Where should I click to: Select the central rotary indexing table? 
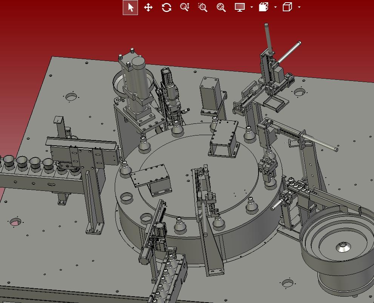pyautogui.click(x=199, y=190)
